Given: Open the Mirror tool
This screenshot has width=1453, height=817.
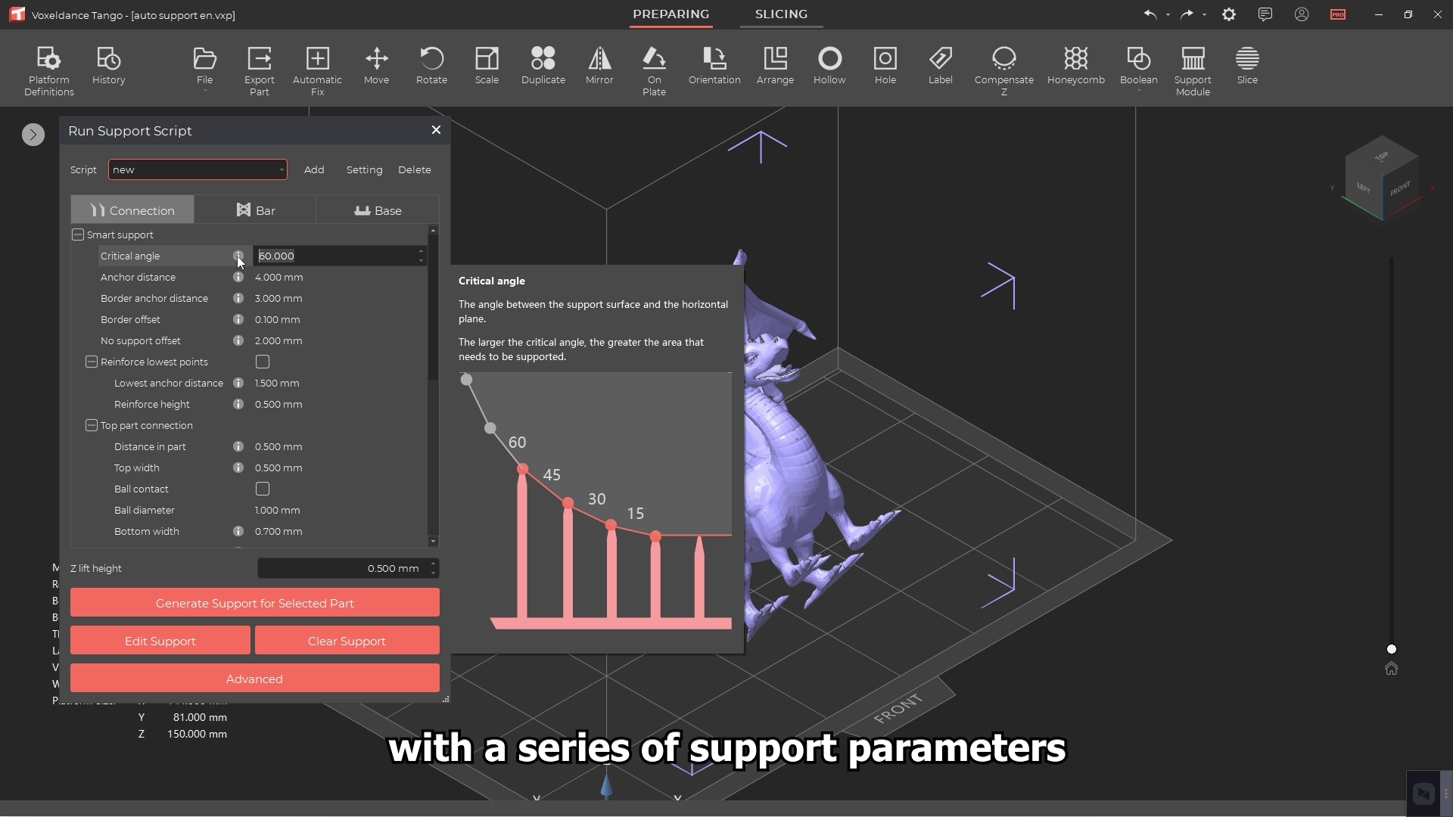Looking at the screenshot, I should [599, 66].
